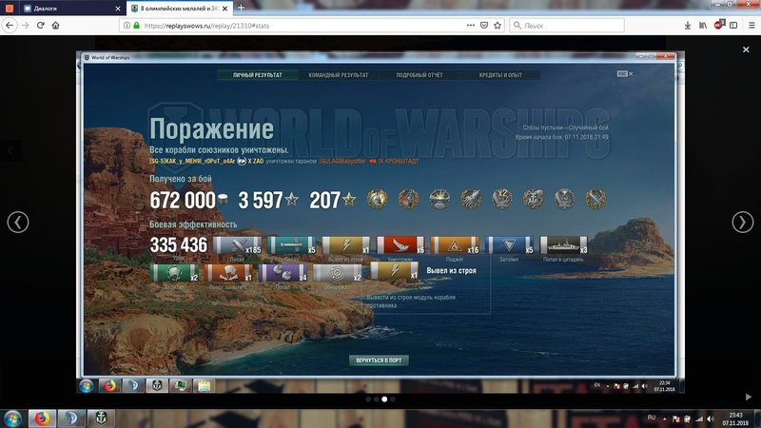Image resolution: width=761 pixels, height=428 pixels.
Task: Open the КОМАНДНЫЙ РЕЗУЛЬТАТ tab
Action: (x=339, y=75)
